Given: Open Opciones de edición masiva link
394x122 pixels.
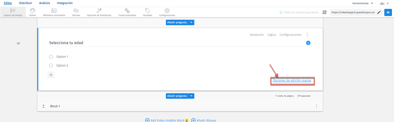Looking at the screenshot, I should tap(292, 81).
